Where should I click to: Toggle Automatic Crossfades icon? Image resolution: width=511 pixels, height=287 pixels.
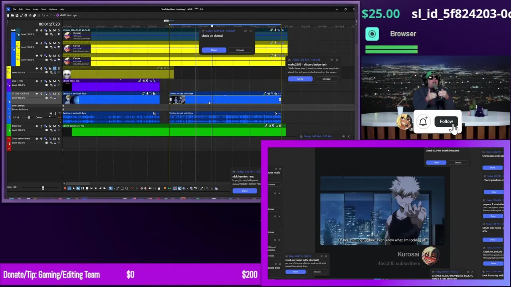click(x=179, y=188)
